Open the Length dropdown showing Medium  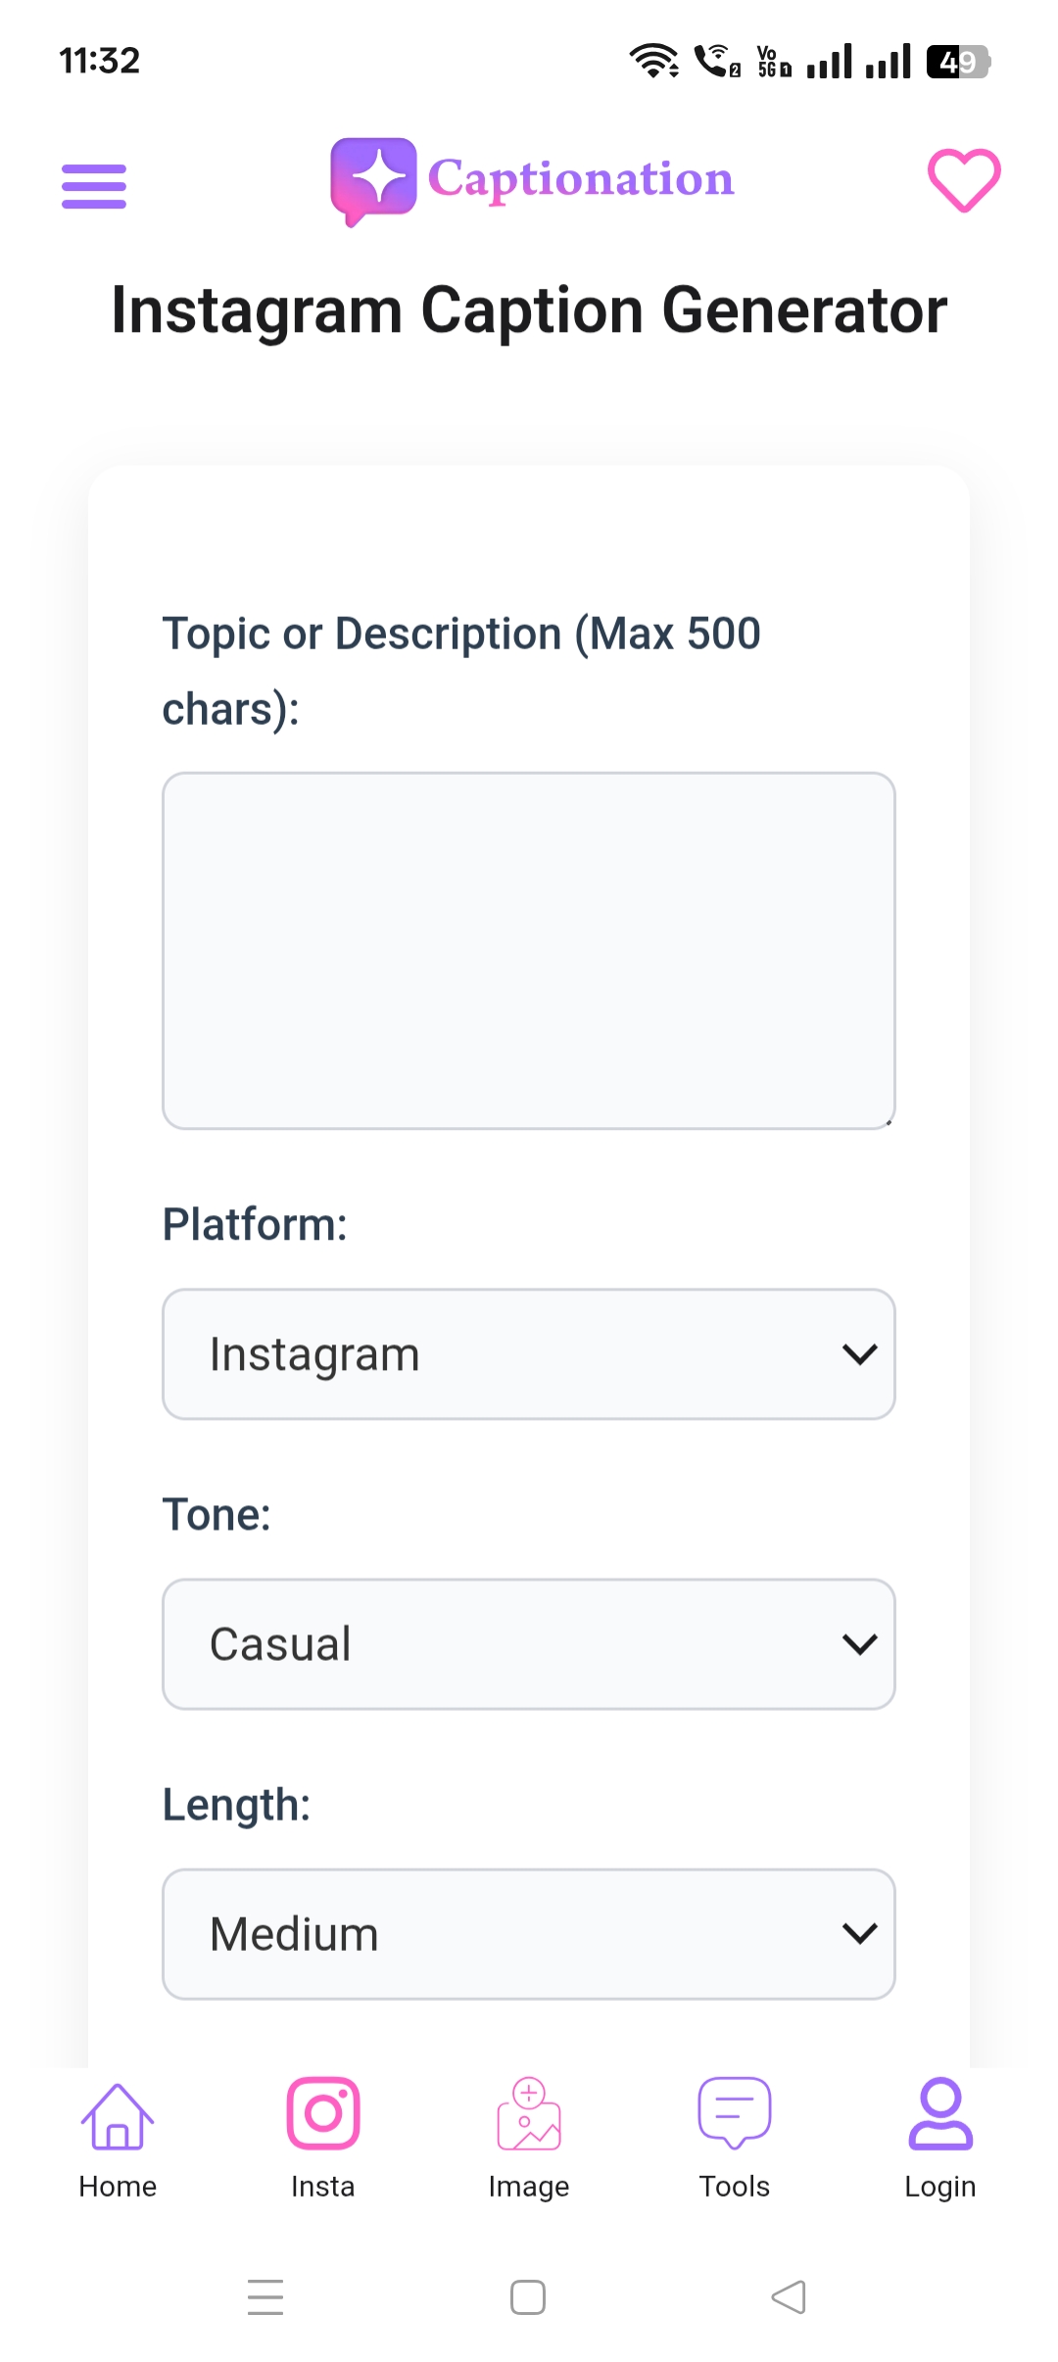click(x=528, y=1933)
